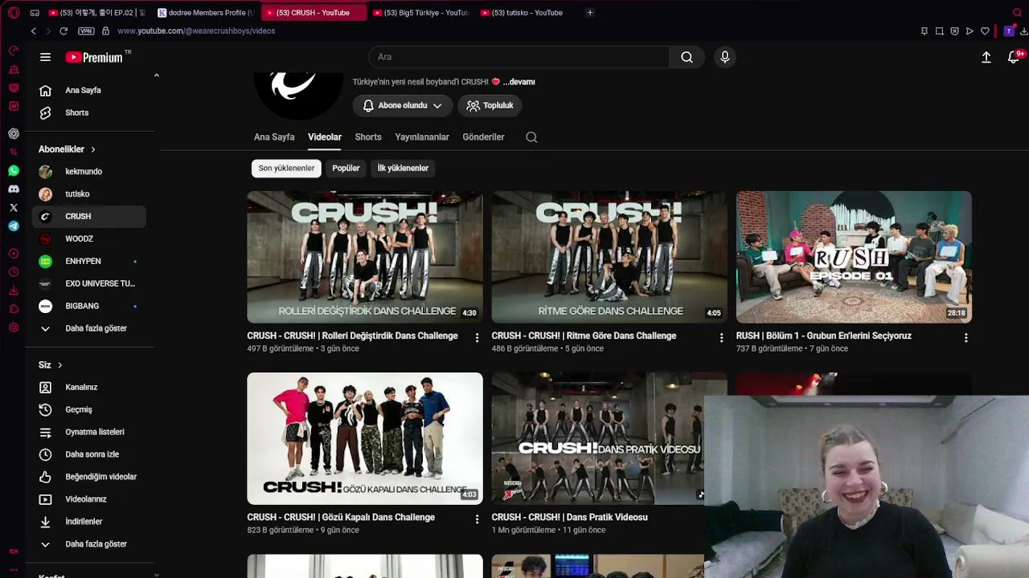Click the browser address bar URL

pos(196,31)
